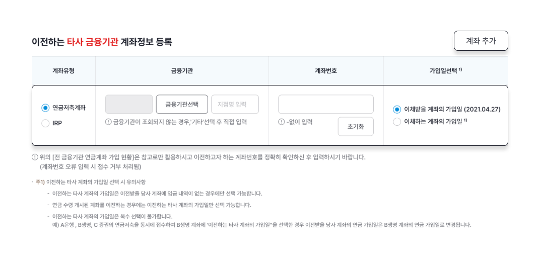Click the 가입일선택 column header
Viewport: 540px width, 262px height.
coord(446,71)
